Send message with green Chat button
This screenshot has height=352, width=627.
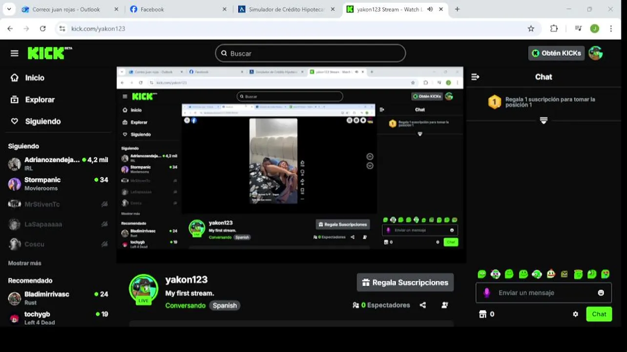coord(599,314)
